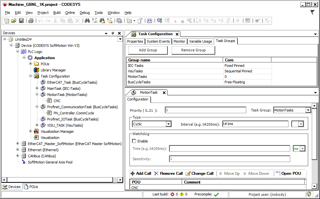Click the Add Group button
This screenshot has height=199, width=320.
148,50
